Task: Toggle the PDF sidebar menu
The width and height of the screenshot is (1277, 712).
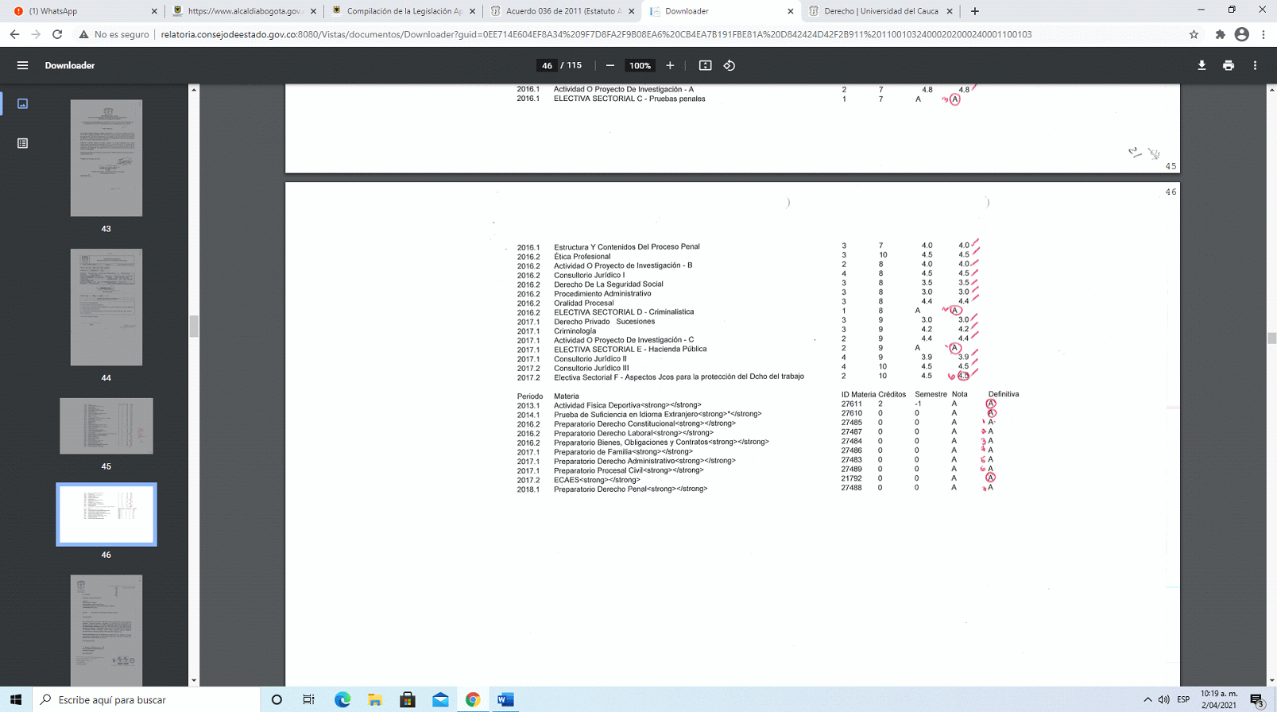Action: [x=22, y=65]
